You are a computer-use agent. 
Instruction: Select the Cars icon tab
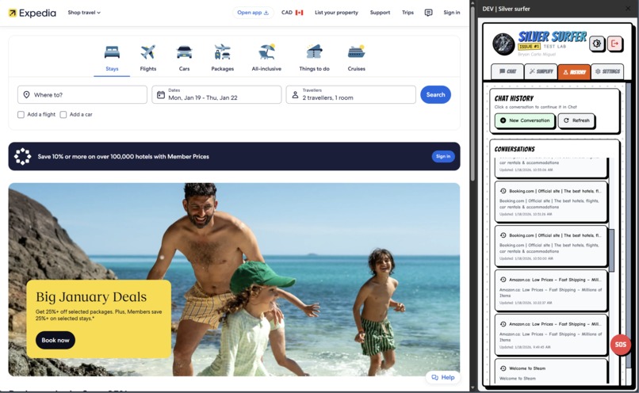point(184,57)
